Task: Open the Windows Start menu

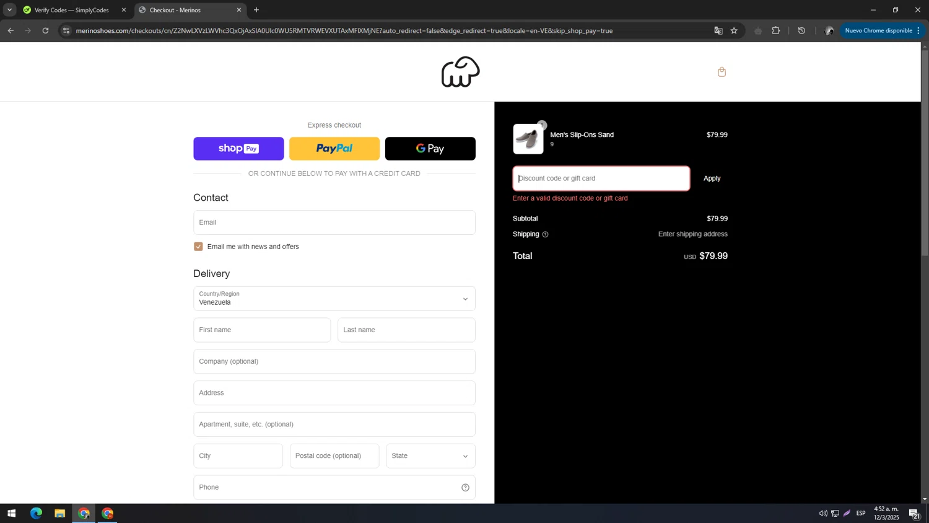Action: [x=11, y=513]
